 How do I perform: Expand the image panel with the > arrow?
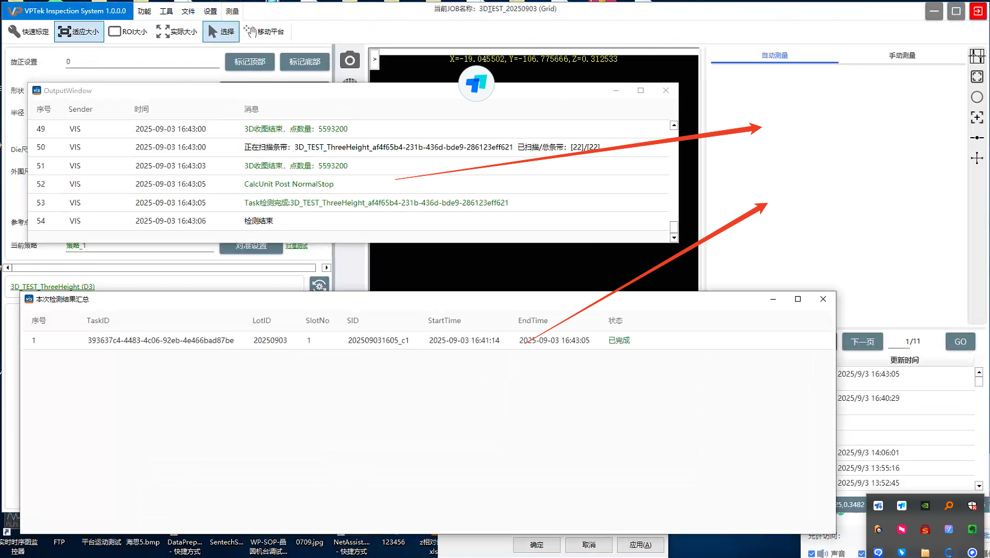pyautogui.click(x=375, y=59)
